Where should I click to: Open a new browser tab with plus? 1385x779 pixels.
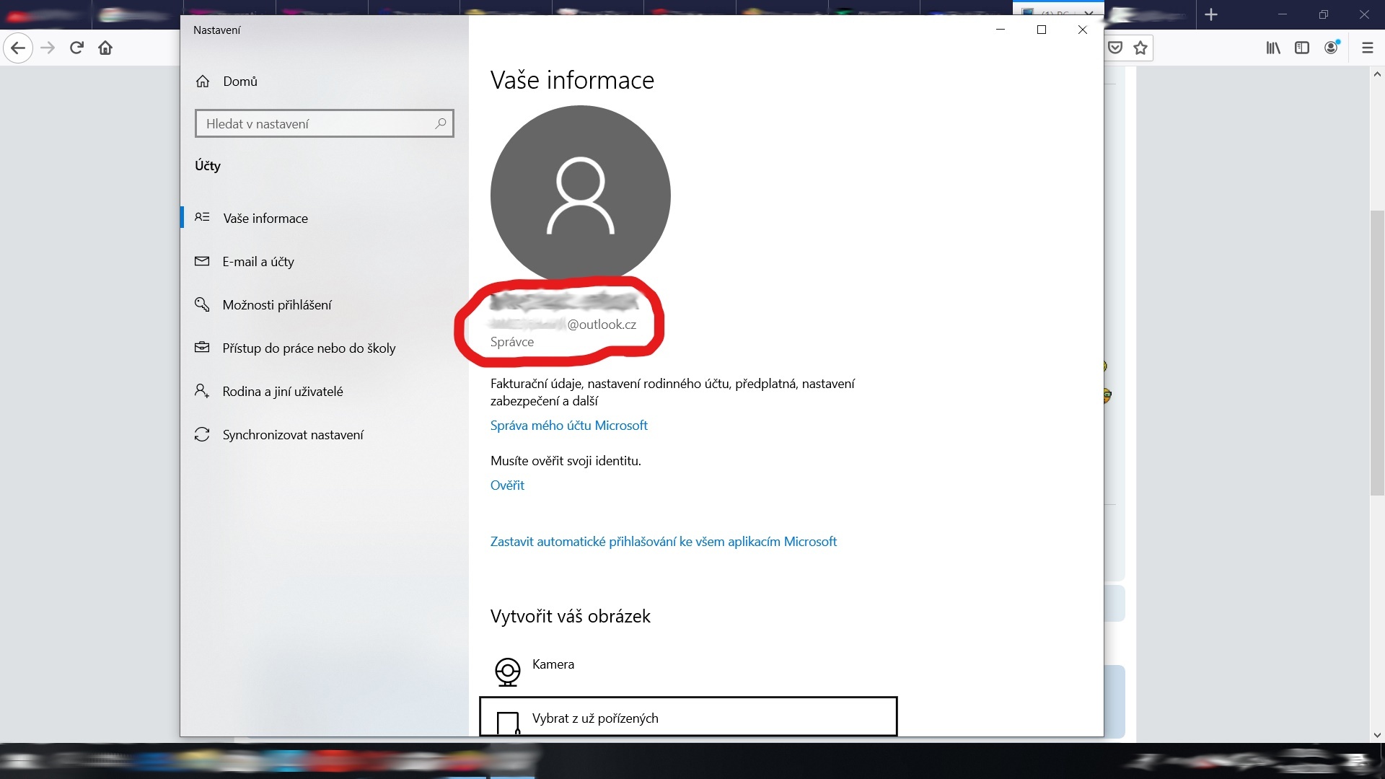pos(1211,14)
